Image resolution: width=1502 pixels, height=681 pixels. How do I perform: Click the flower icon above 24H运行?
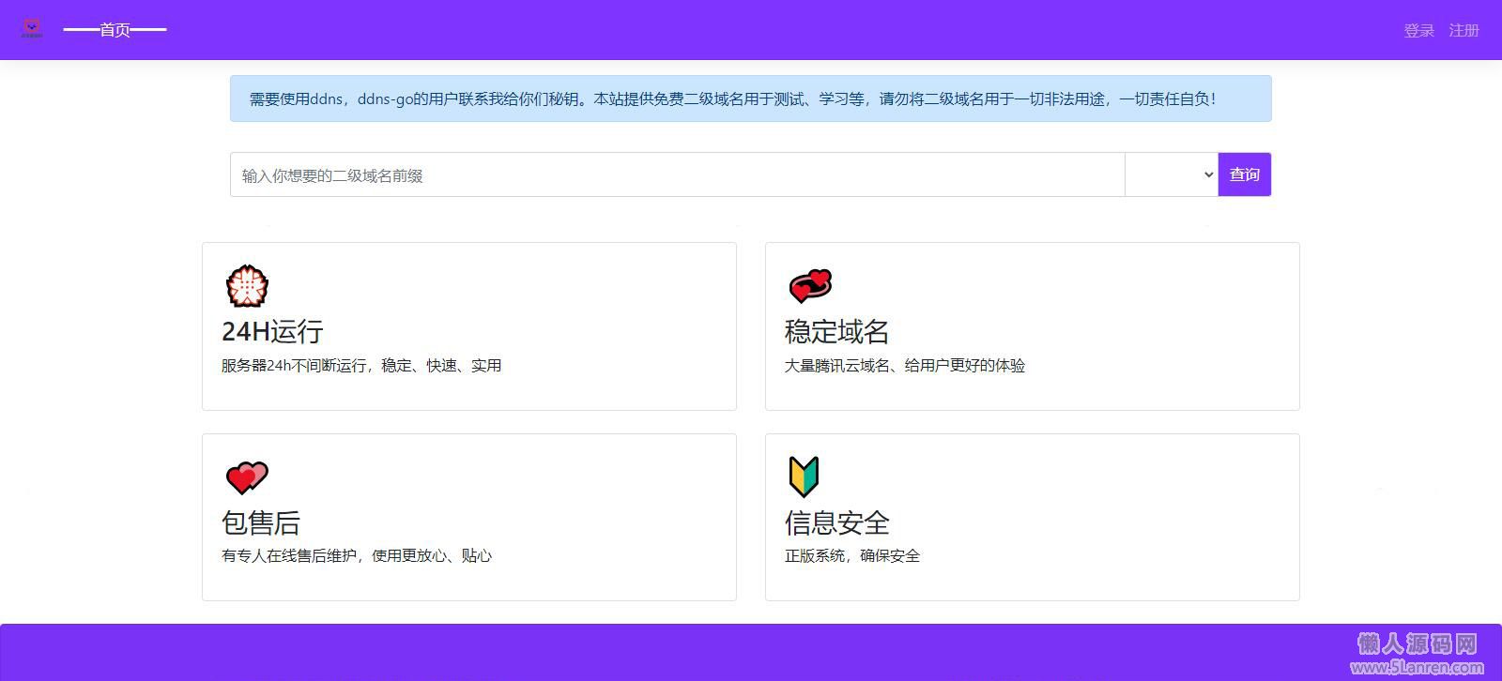[x=248, y=286]
